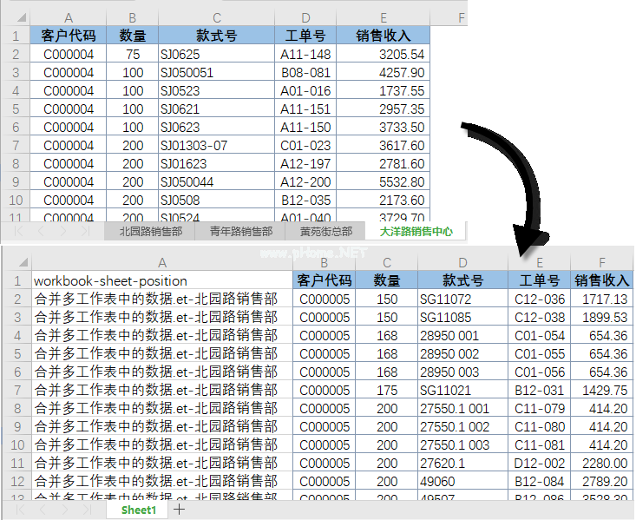Click first-sheet navigation arrow in upper workbook
636x520 pixels.
pos(19,232)
